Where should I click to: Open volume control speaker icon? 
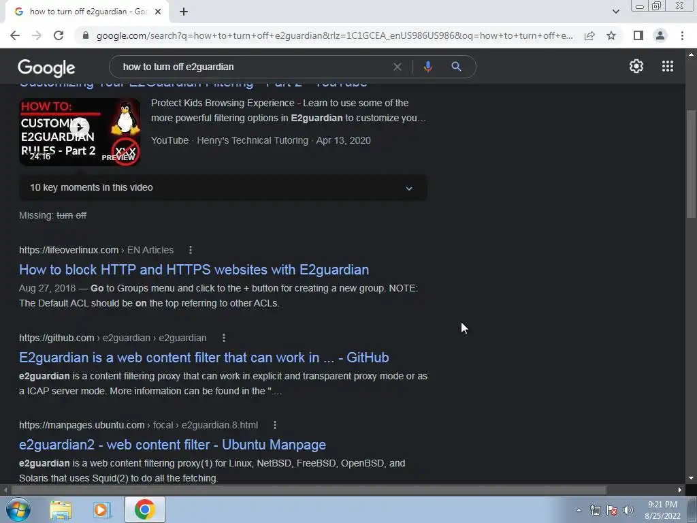[x=628, y=510]
